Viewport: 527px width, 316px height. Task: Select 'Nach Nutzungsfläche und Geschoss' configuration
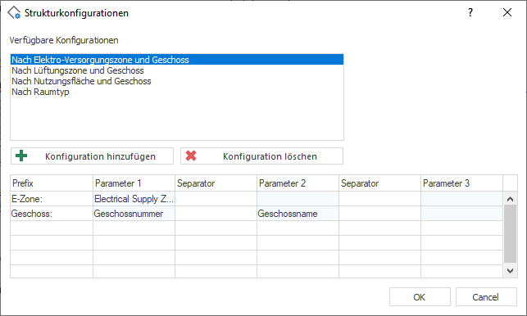click(x=177, y=81)
